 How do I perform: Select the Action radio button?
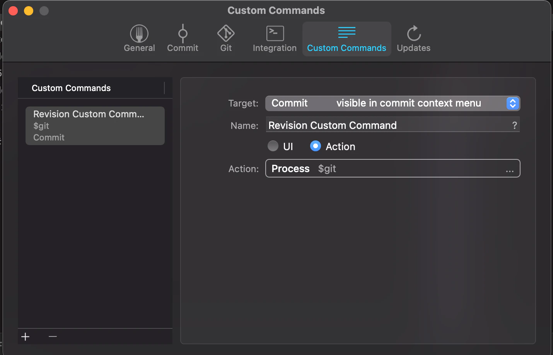point(316,146)
